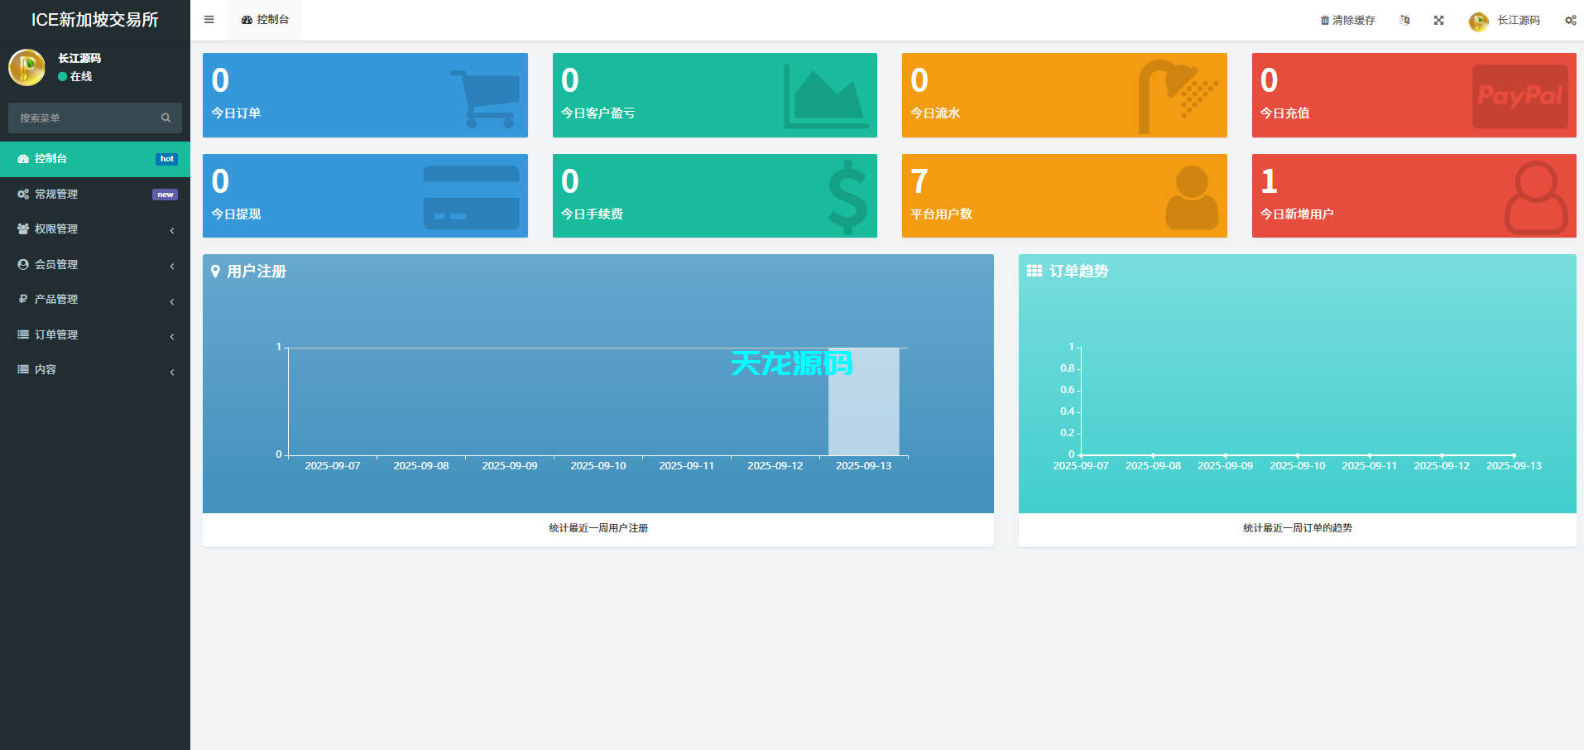Toggle the sidebar with the hamburger icon

pyautogui.click(x=209, y=20)
